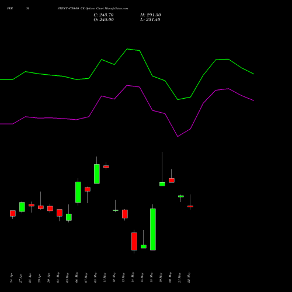Click the red candle above 13 May
This screenshot has width=292, height=292.
[x=125, y=214]
